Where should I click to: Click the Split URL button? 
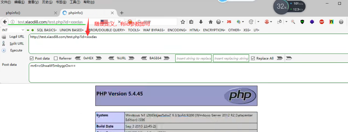click(x=17, y=44)
